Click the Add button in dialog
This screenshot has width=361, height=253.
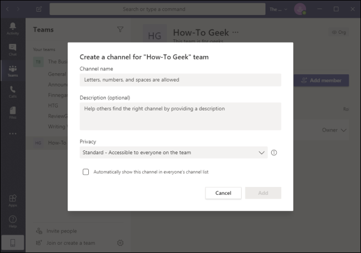pos(263,193)
